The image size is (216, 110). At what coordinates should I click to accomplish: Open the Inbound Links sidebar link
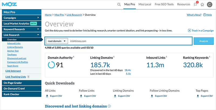tap(14, 43)
